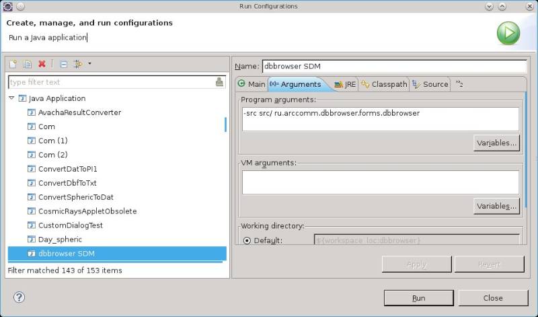Viewport: 538px width, 317px height.
Task: Click the collapse all icon
Action: [x=63, y=64]
